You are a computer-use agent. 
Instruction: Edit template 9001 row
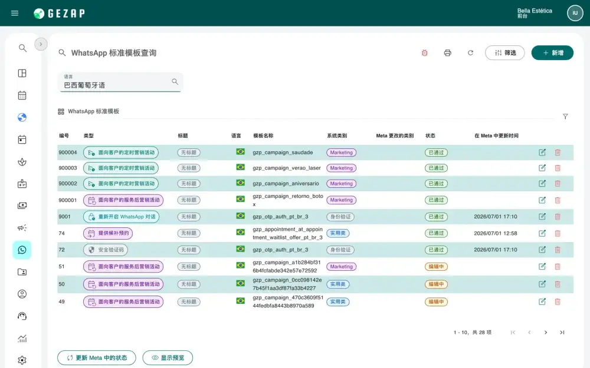pos(542,217)
